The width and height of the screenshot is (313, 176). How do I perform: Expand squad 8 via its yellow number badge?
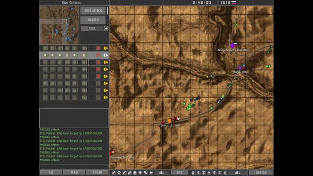point(106,98)
